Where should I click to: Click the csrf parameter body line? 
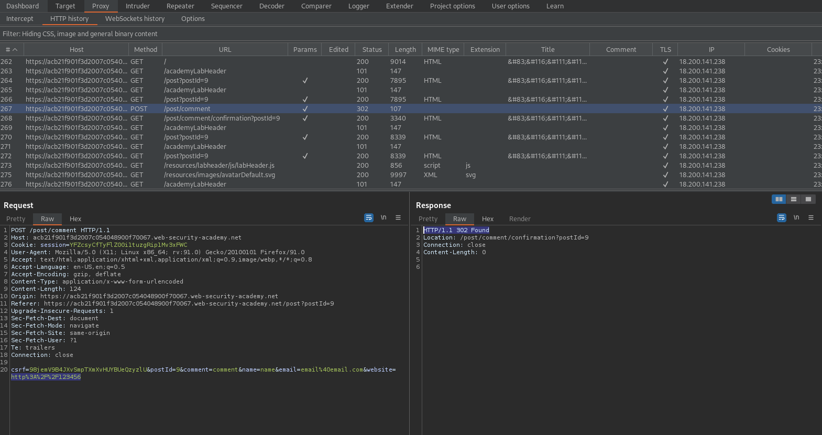pyautogui.click(x=203, y=369)
